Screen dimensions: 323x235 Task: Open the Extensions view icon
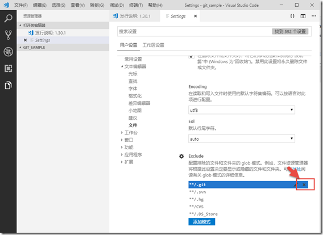point(8,69)
